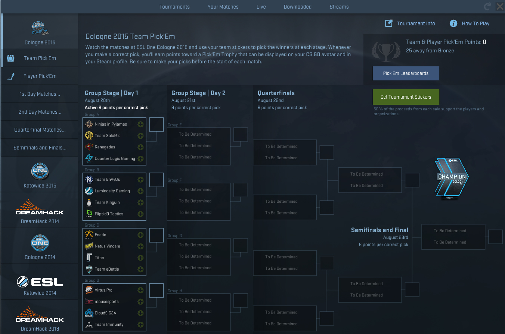Click the Tournament Info edit icon
The height and width of the screenshot is (334, 505).
coord(389,23)
